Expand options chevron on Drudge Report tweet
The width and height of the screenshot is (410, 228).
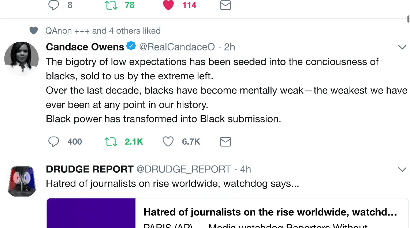402,169
